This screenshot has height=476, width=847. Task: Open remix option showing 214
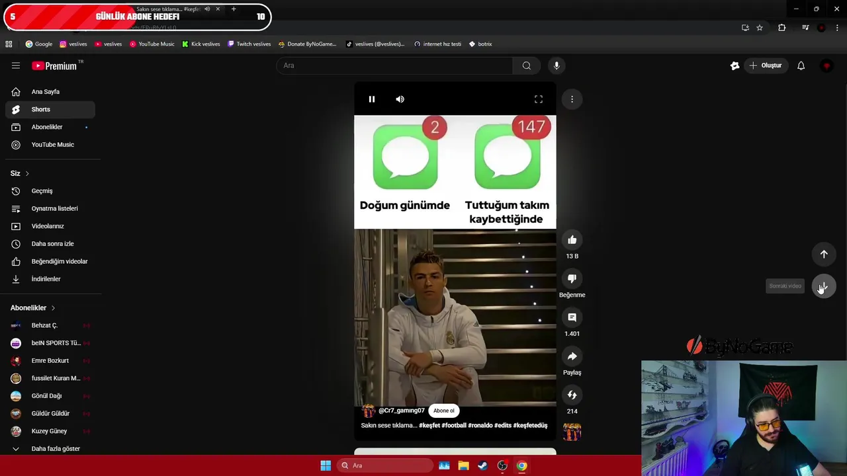pos(572,395)
